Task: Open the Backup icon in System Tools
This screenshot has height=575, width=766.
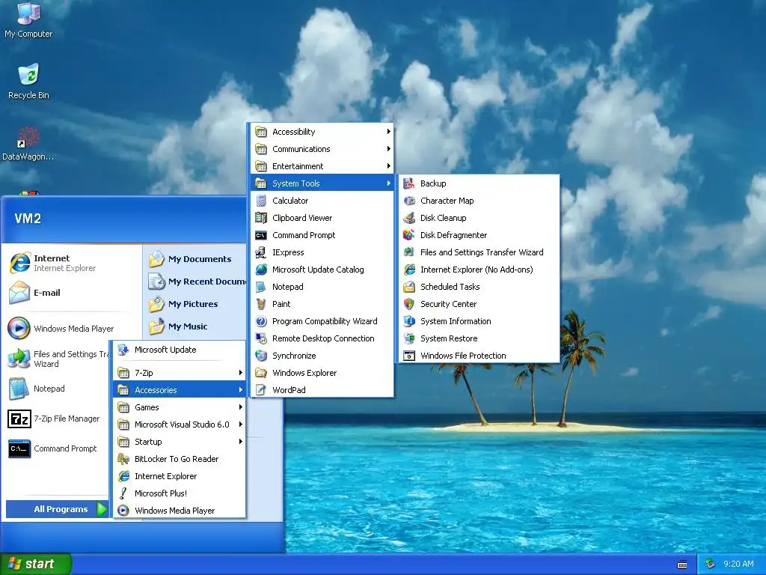Action: pos(409,183)
